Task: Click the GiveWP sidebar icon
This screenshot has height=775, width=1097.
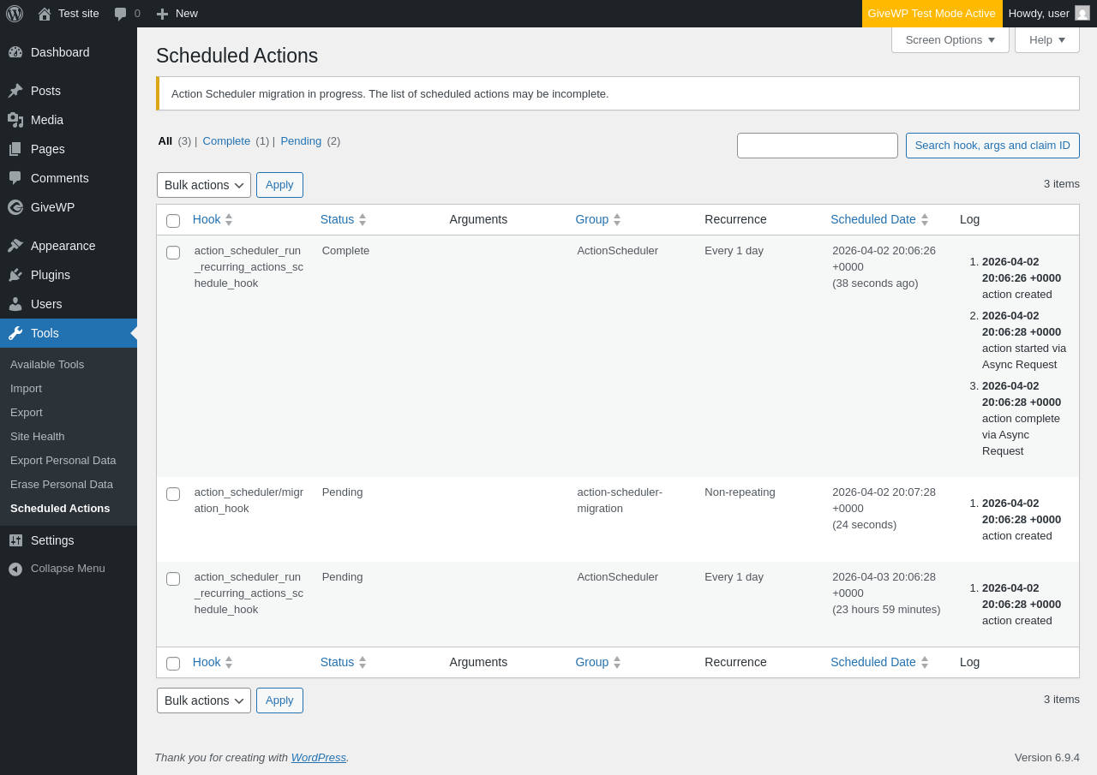Action: coord(15,207)
